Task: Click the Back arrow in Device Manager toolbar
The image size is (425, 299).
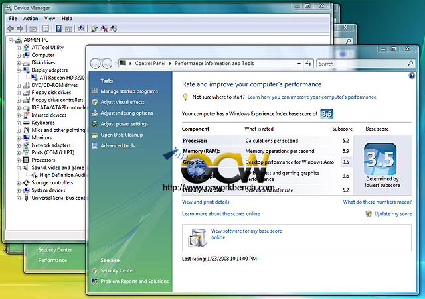Action: tap(11, 29)
